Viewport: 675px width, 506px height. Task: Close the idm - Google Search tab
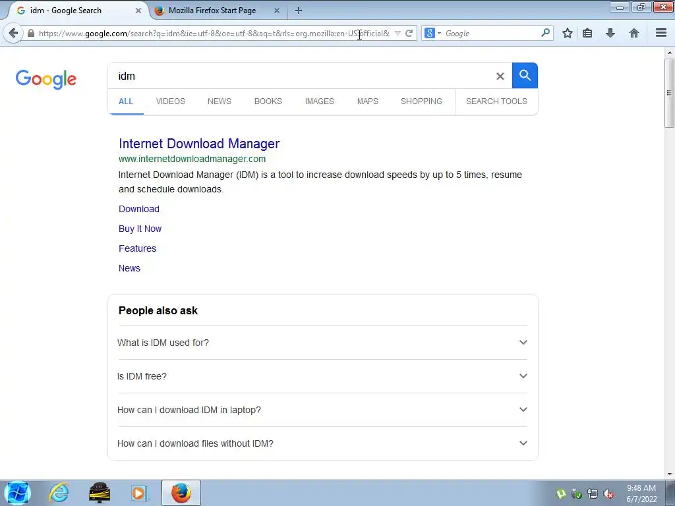(x=138, y=11)
